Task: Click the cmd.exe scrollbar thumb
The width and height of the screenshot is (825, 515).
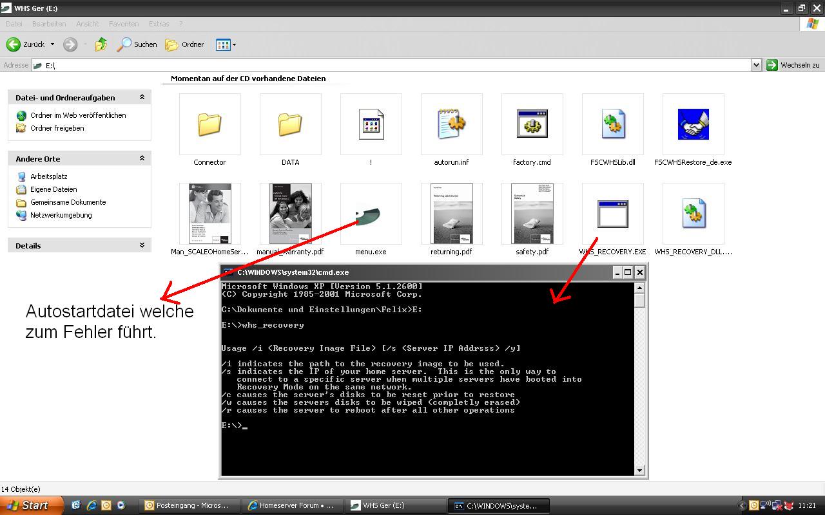Action: click(639, 301)
